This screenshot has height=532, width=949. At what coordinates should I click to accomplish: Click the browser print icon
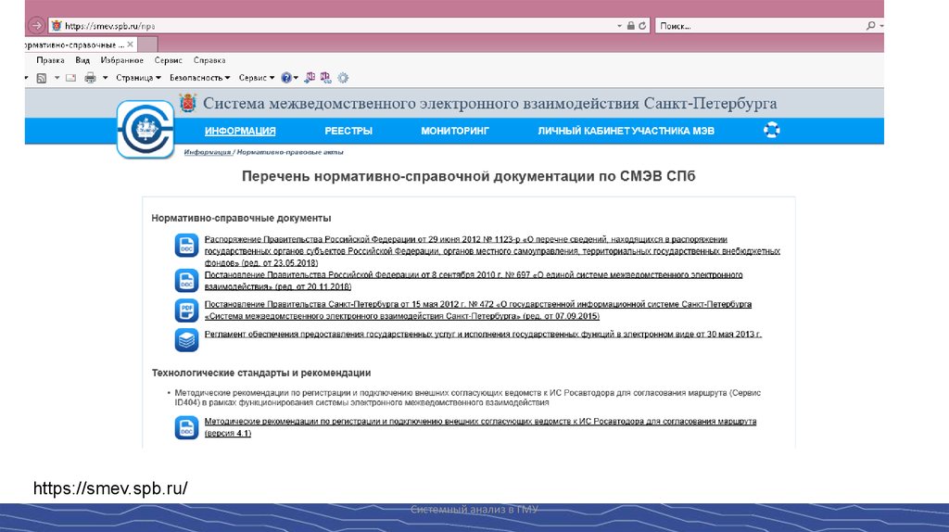click(x=90, y=78)
